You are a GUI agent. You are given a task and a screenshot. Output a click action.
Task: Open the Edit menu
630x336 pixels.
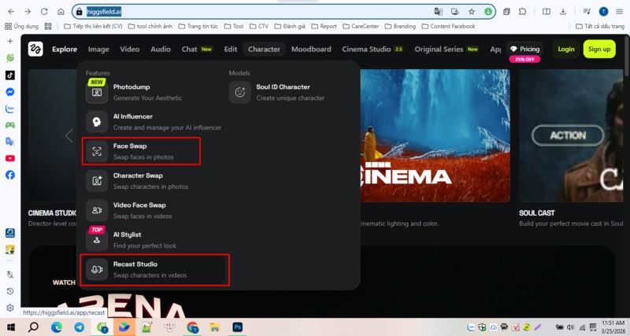click(231, 50)
